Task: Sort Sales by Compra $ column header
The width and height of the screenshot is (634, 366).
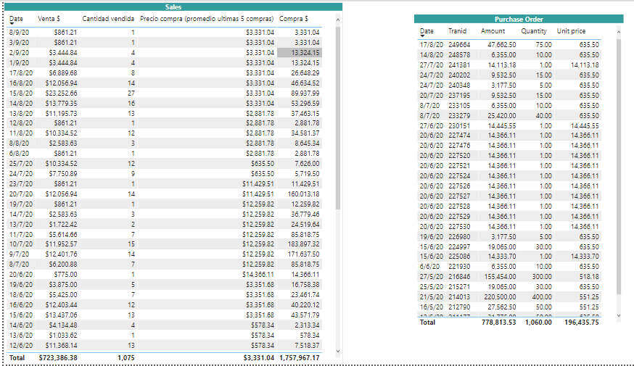Action: pos(294,19)
